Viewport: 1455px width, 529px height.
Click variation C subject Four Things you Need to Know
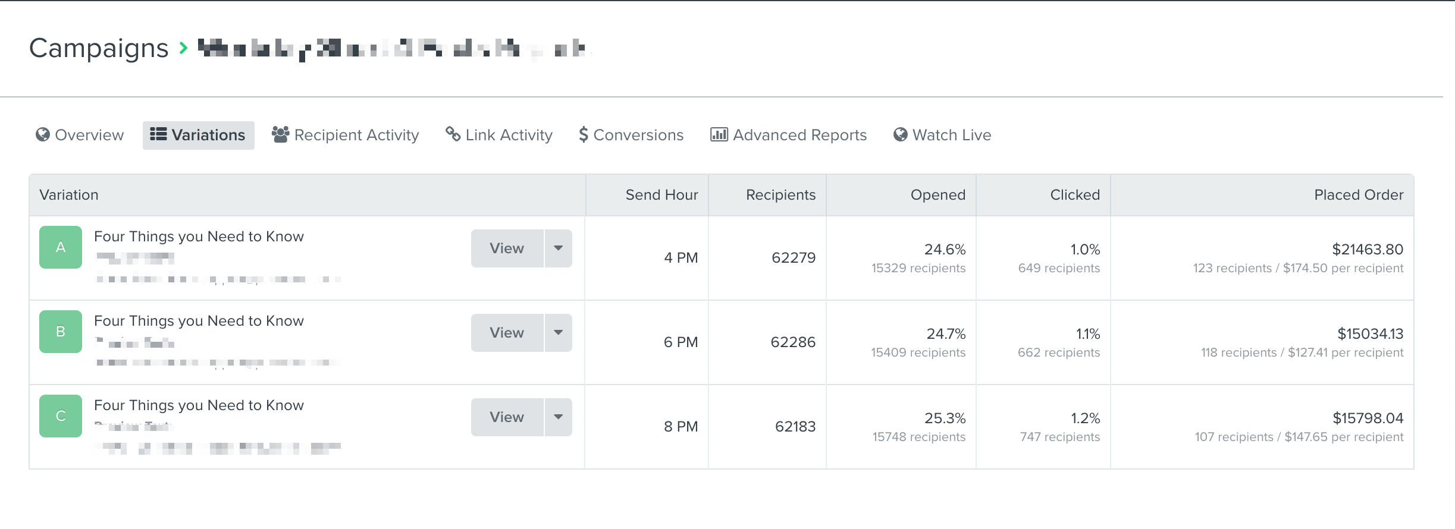(x=199, y=405)
